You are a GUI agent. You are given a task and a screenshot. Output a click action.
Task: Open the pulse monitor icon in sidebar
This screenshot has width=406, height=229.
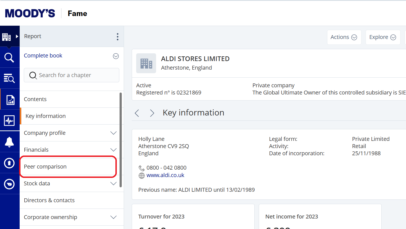click(9, 121)
